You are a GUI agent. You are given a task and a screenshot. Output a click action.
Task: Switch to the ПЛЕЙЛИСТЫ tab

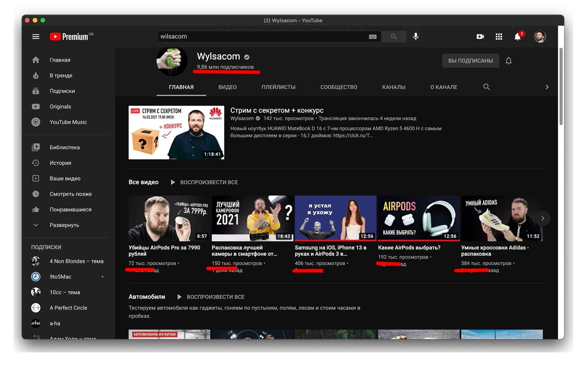pos(278,87)
